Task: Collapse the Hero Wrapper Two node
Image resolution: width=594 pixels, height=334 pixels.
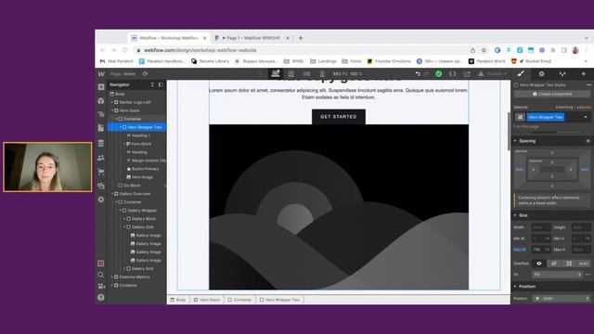Action: 120,127
